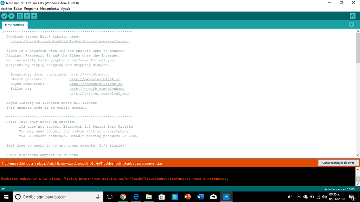This screenshot has width=360, height=202.
Task: Follow the github Blynk library releases link
Action: point(69,41)
